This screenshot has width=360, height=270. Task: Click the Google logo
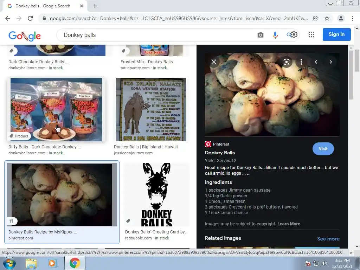(25, 36)
